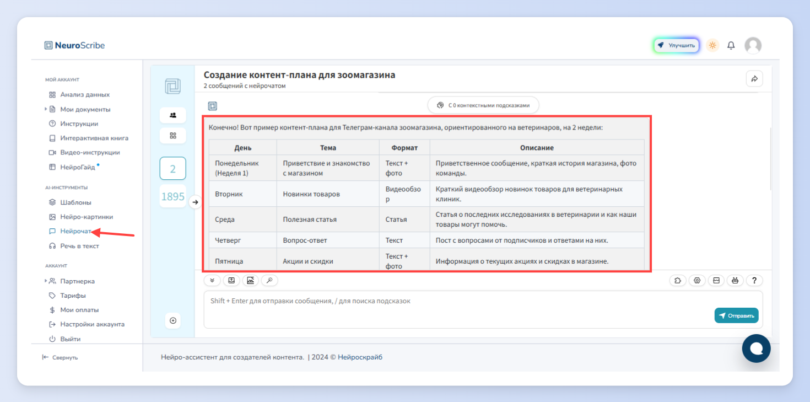Open the user profile avatar
The width and height of the screenshot is (810, 402).
click(753, 45)
